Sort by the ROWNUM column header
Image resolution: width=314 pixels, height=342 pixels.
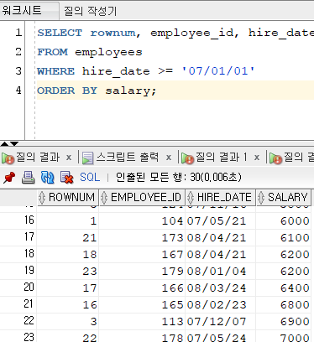tap(68, 197)
